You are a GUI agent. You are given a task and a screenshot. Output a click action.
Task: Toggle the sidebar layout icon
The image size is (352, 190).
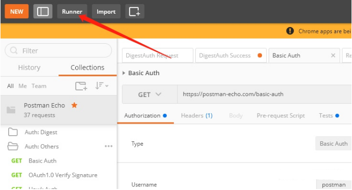(43, 12)
